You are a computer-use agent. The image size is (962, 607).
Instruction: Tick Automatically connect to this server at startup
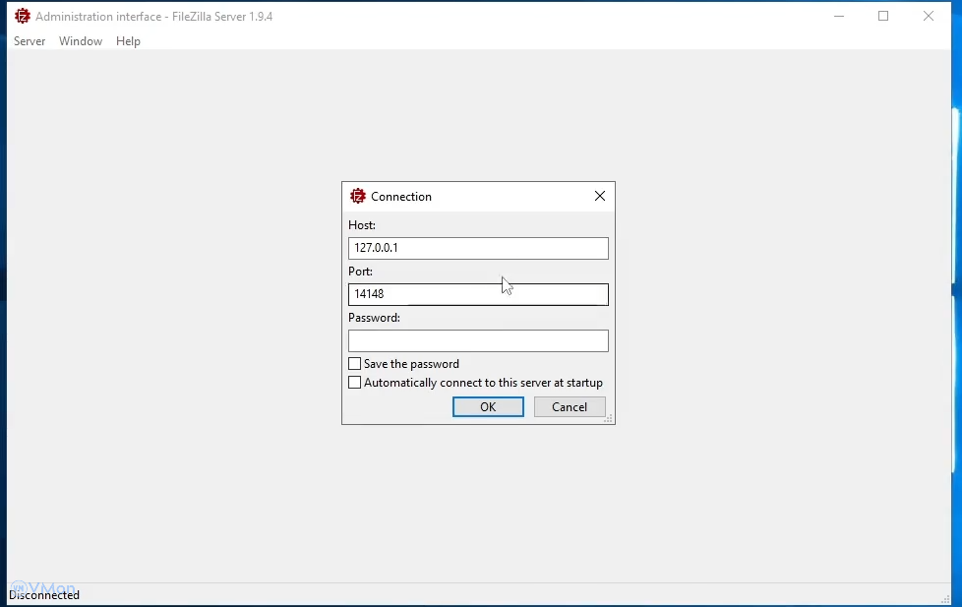[355, 383]
